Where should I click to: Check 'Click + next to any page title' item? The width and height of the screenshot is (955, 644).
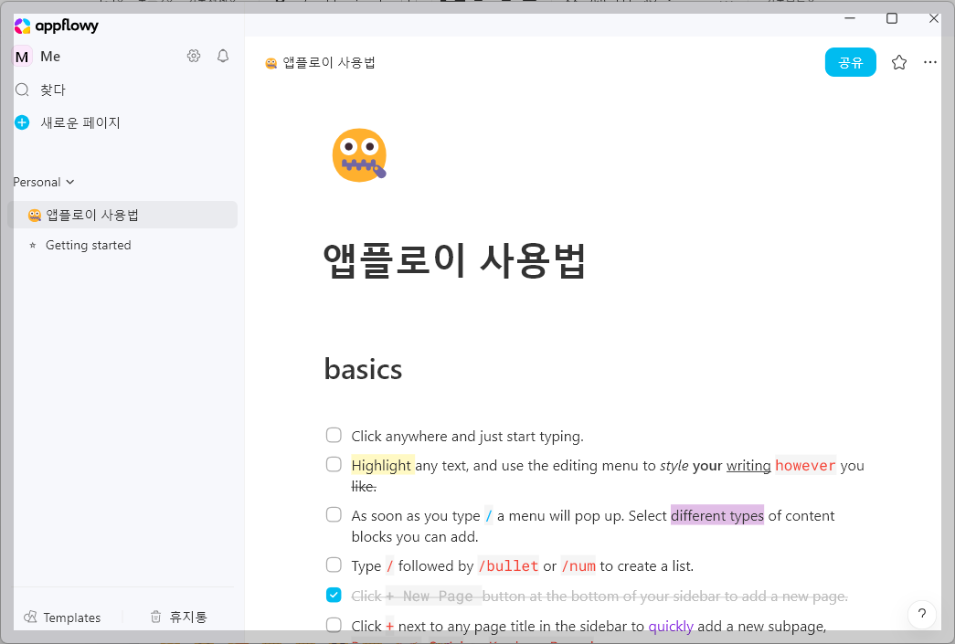coord(334,625)
